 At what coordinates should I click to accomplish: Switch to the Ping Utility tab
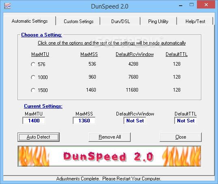coord(158,21)
